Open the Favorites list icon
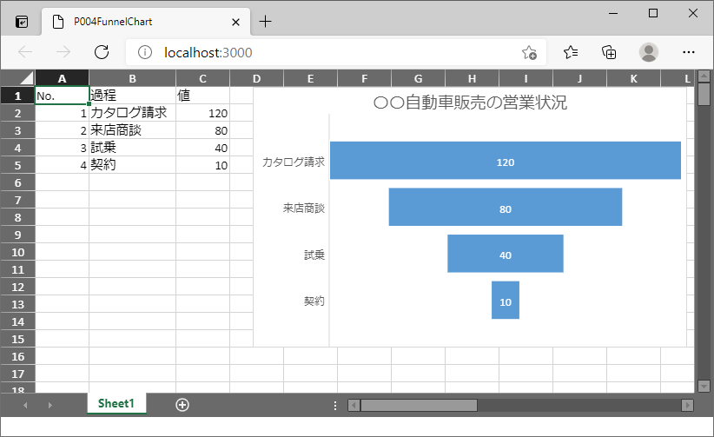Screen dimensions: 714x437 click(571, 52)
